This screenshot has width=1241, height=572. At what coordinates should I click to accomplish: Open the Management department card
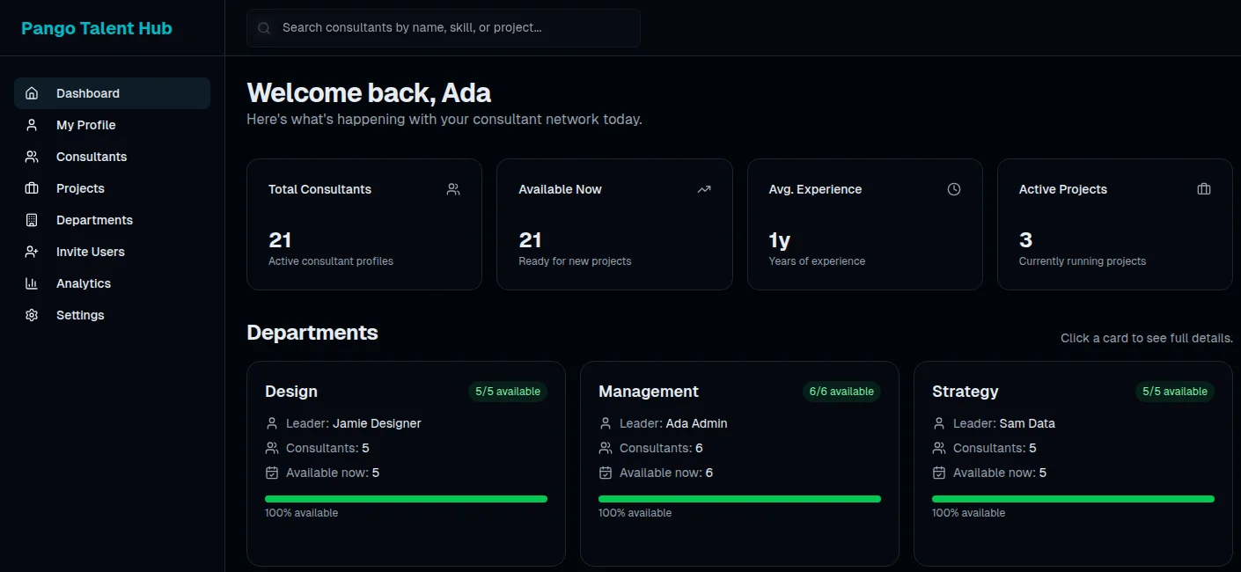(739, 464)
